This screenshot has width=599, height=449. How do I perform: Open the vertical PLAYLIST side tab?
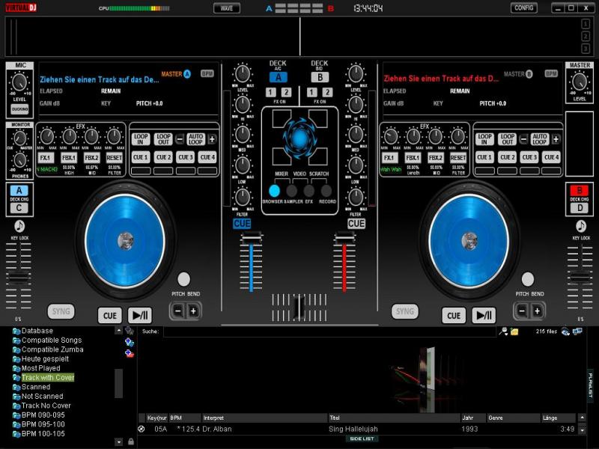590,385
